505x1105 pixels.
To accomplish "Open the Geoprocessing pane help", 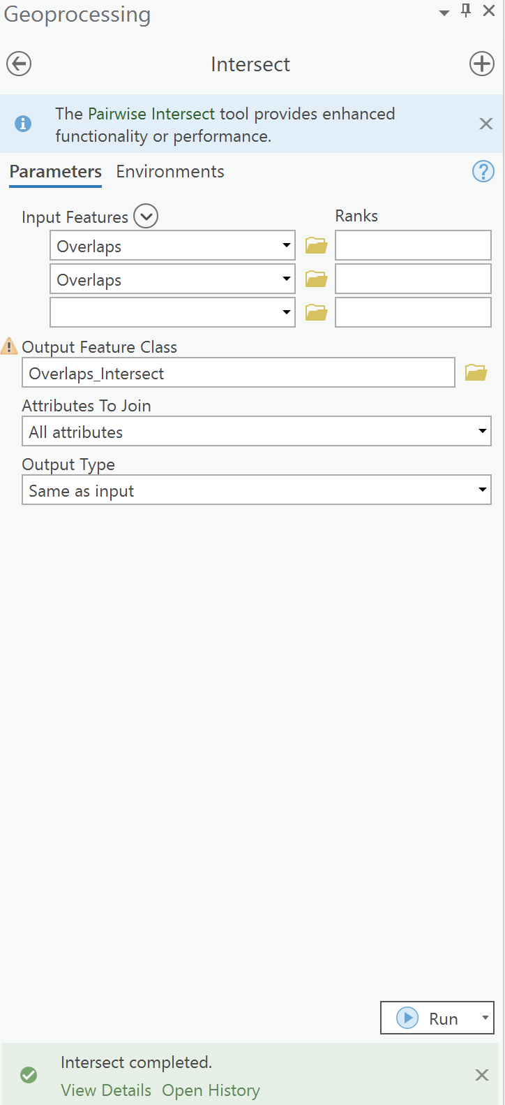I will pos(483,171).
